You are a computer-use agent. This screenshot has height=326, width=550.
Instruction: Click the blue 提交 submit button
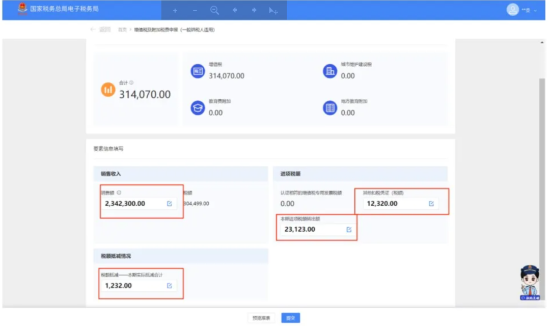point(290,318)
